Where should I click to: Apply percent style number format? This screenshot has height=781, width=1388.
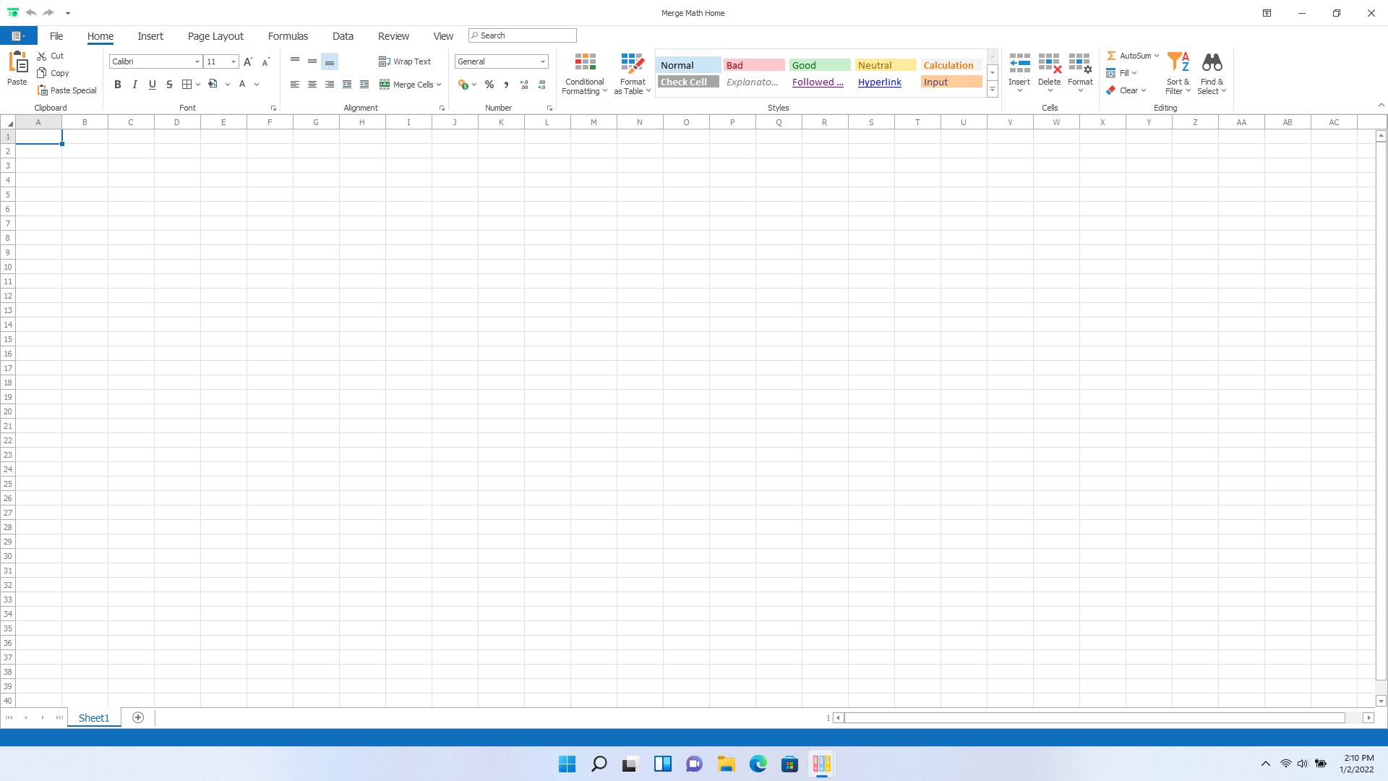(489, 85)
